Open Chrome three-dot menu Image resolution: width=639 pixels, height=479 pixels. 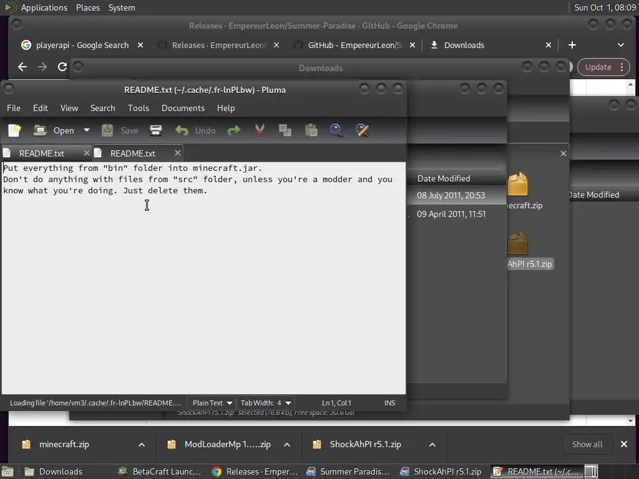point(622,67)
